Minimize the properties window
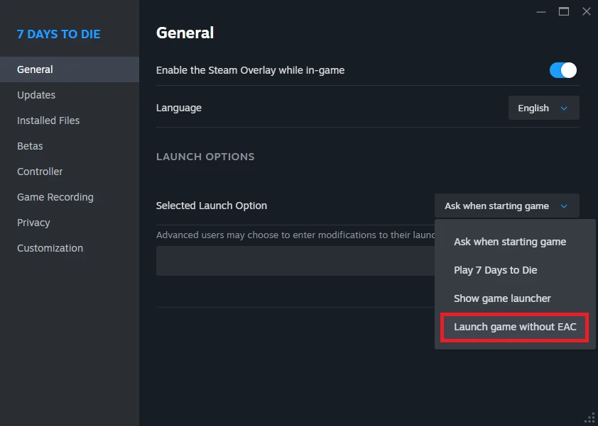Image resolution: width=598 pixels, height=426 pixels. click(x=540, y=12)
